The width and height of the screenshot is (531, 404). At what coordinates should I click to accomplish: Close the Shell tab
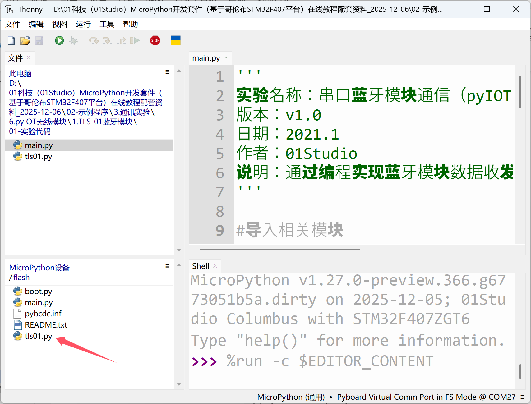click(x=215, y=266)
